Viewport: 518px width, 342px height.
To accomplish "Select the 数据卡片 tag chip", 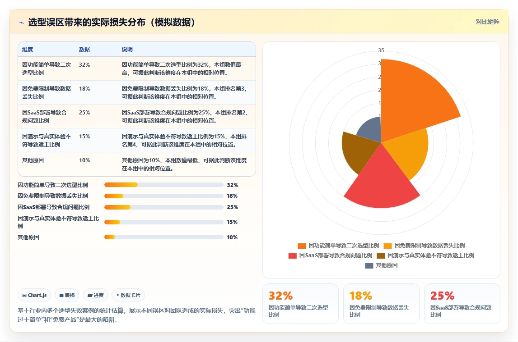I will [x=128, y=295].
